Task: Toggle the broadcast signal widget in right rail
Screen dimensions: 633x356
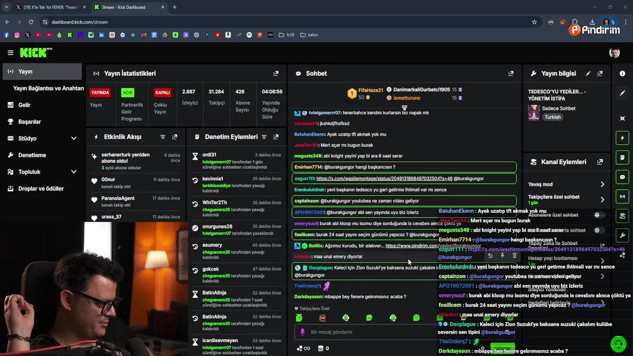Action: [x=622, y=196]
